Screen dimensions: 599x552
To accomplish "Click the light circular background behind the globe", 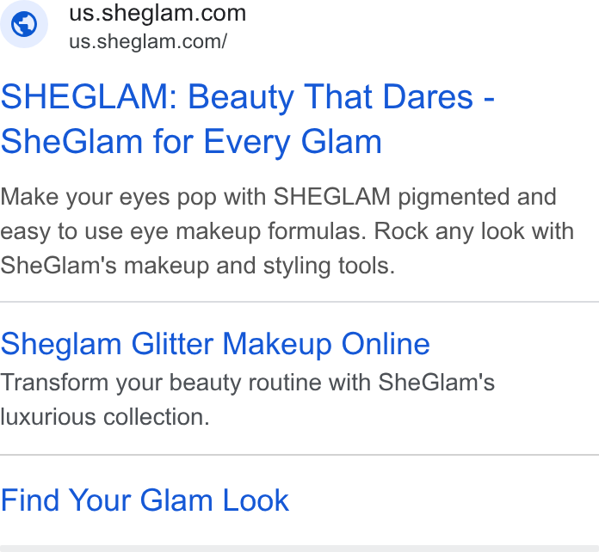I will tap(24, 24).
